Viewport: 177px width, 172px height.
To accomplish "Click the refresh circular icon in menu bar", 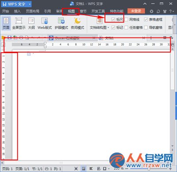I will pos(158,11).
